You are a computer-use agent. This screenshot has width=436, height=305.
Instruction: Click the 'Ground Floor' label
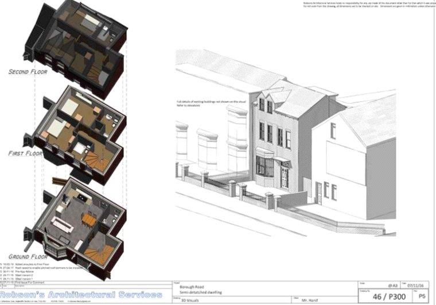[28, 257]
